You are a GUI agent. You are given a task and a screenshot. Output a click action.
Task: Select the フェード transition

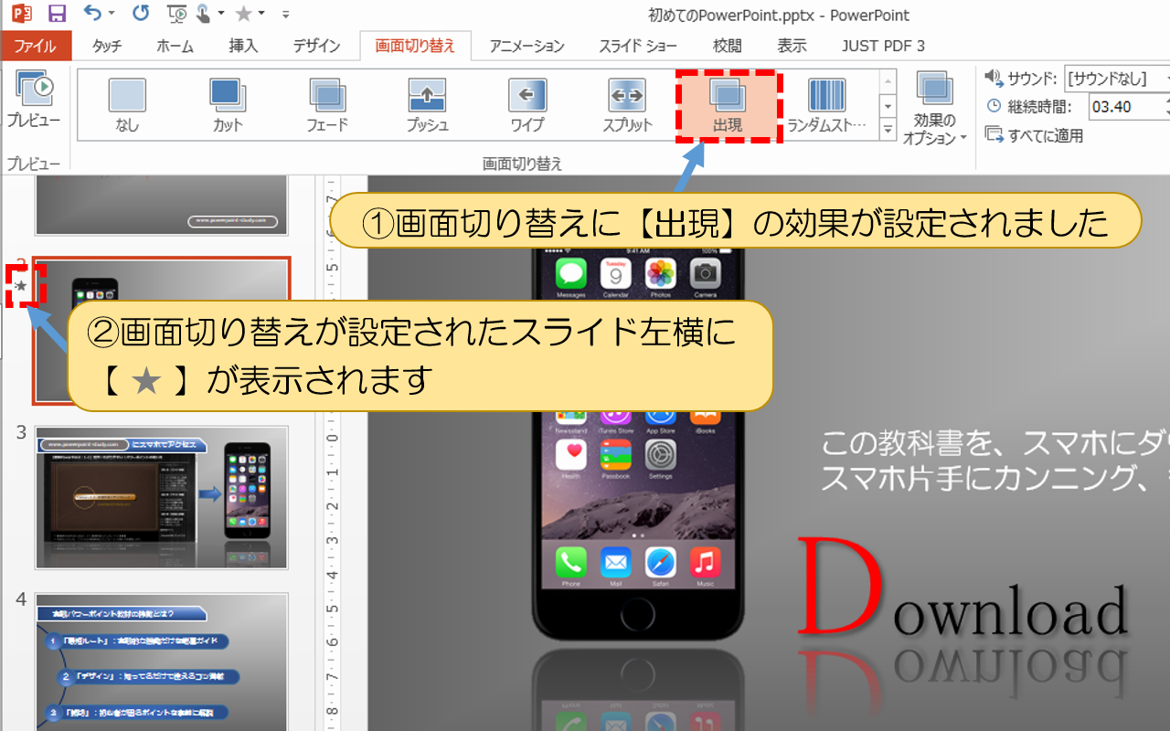tap(327, 105)
